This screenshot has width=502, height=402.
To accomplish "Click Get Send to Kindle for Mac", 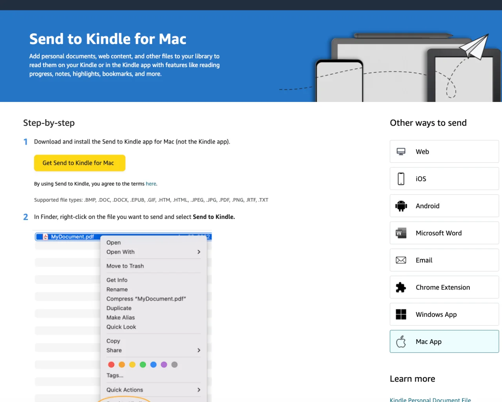I will 80,163.
